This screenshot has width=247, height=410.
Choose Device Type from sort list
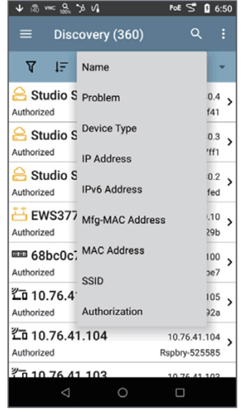[x=109, y=129]
